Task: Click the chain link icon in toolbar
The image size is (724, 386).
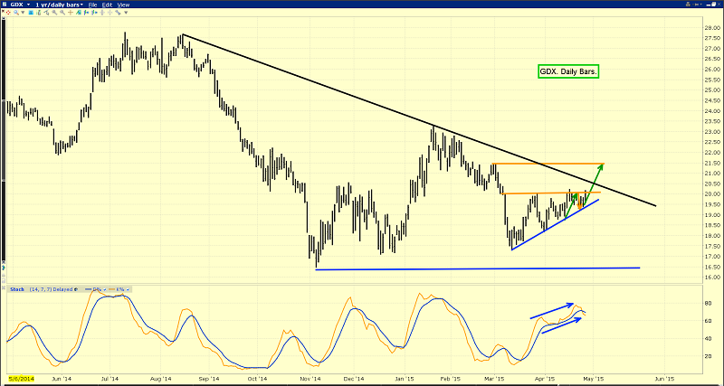Action: click(119, 13)
